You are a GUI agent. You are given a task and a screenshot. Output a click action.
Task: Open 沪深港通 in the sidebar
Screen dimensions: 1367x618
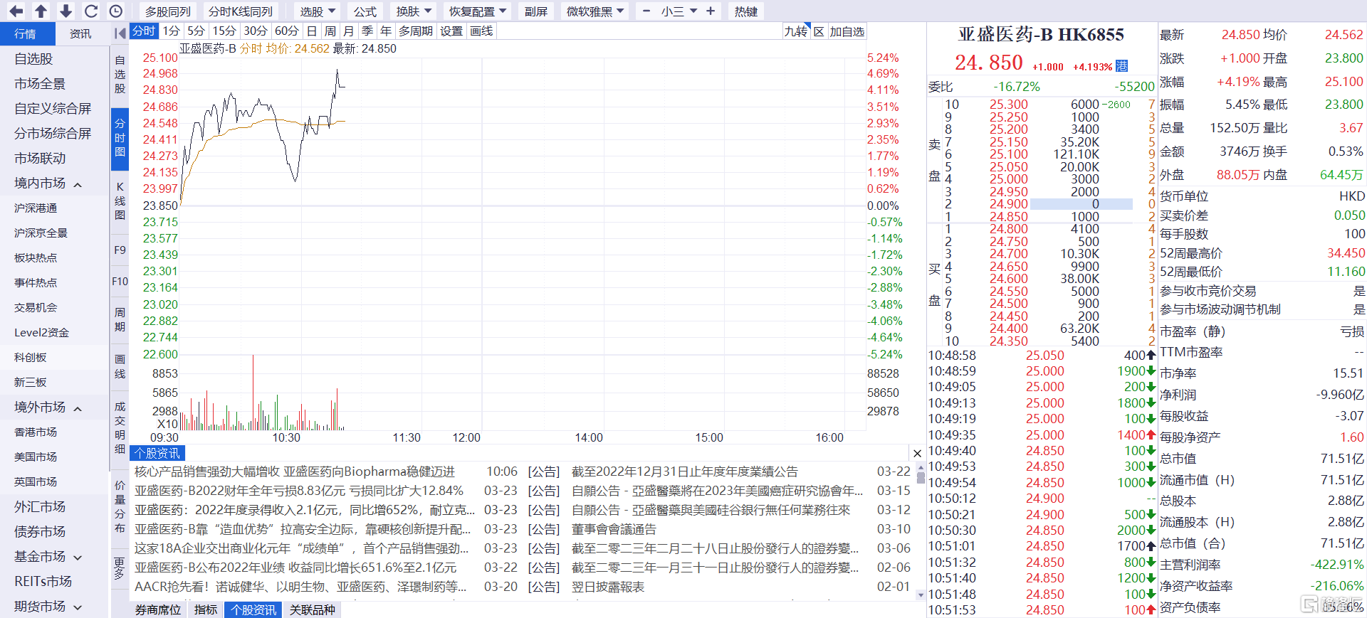(36, 208)
